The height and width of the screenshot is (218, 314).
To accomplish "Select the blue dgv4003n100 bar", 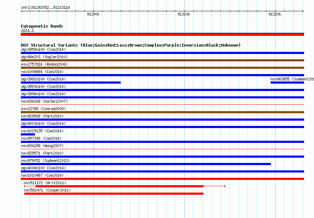I will click(162, 127).
